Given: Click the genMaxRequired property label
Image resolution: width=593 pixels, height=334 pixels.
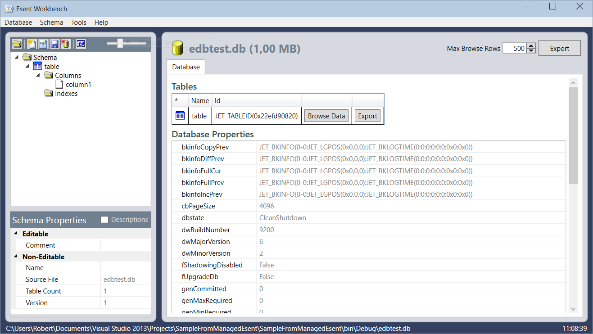Looking at the screenshot, I should point(207,300).
